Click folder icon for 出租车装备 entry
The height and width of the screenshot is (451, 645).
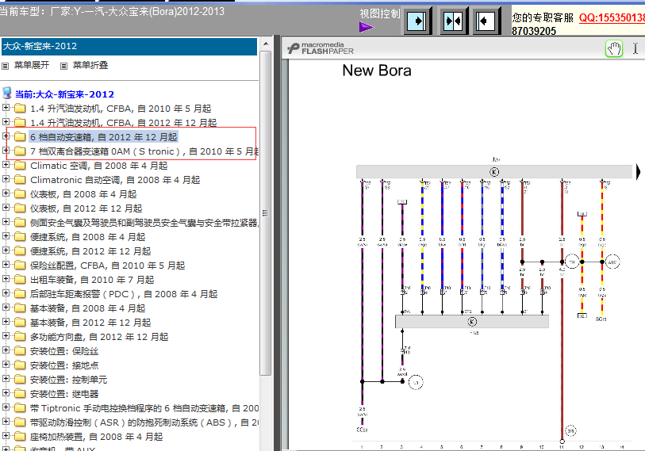point(20,280)
